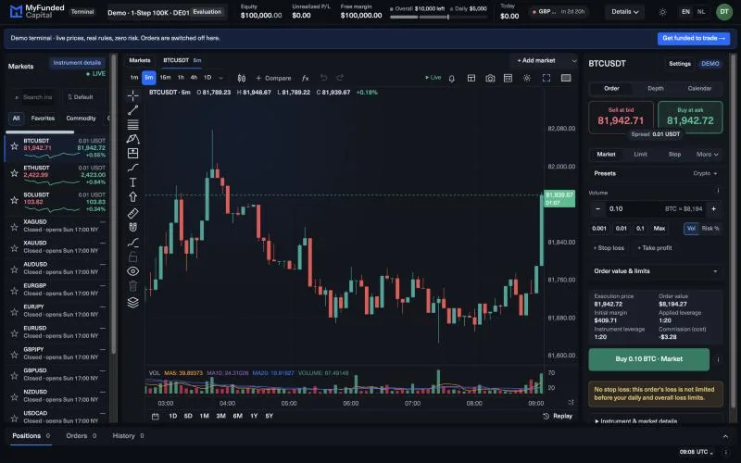
Task: Open timeframe more-intervals dropdown arrow
Action: [221, 78]
